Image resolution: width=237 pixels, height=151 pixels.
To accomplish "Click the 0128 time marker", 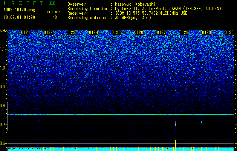I will pyautogui.click(x=184, y=32).
